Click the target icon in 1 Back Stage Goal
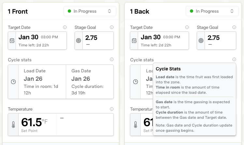The image size is (244, 145). (x=201, y=41)
